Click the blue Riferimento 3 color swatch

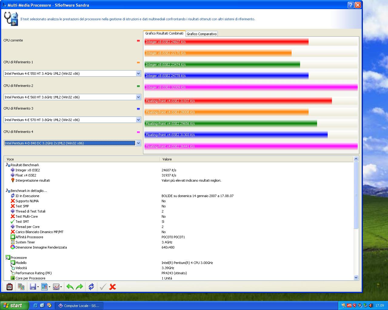[139, 109]
